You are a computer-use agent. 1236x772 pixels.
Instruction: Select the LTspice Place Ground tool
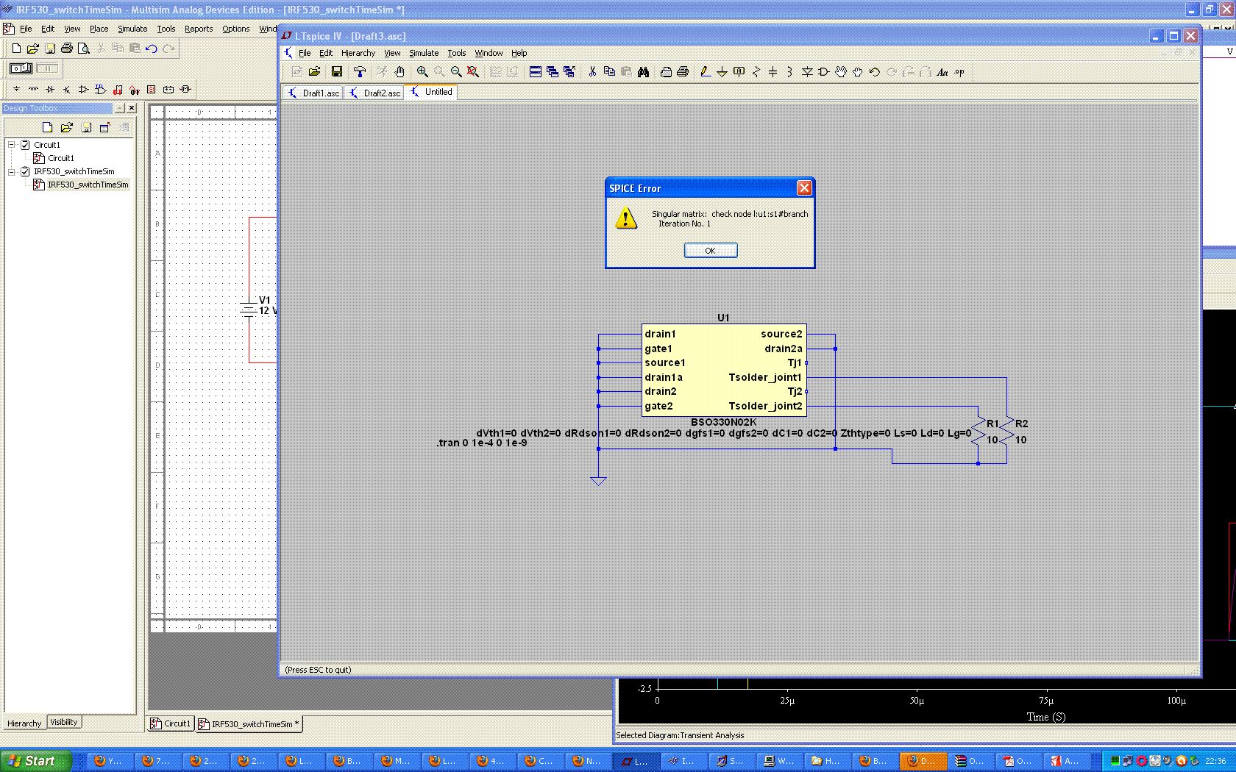[x=722, y=72]
